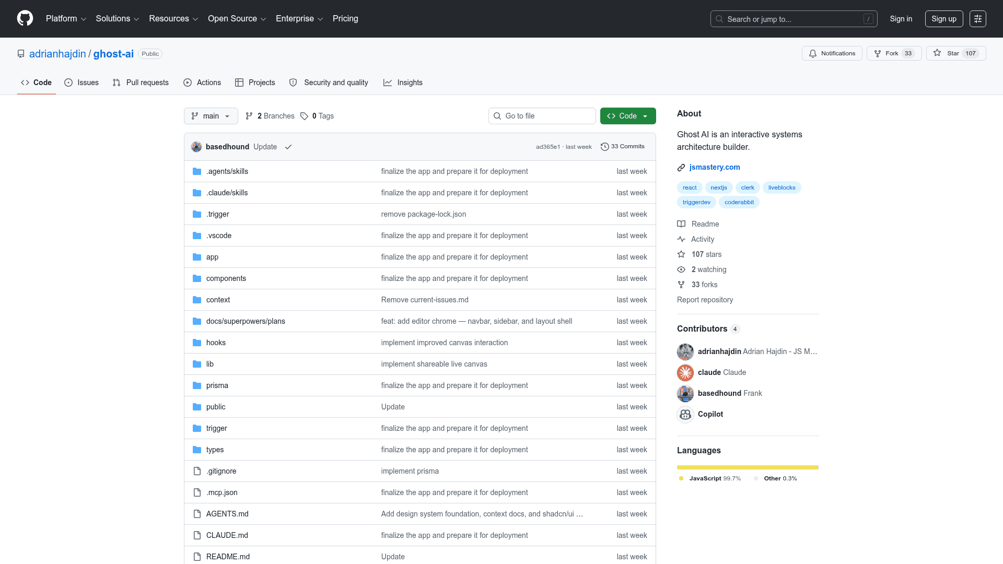Viewport: 1003px width, 564px height.
Task: Click the folder icon next to prisma
Action: [x=197, y=385]
